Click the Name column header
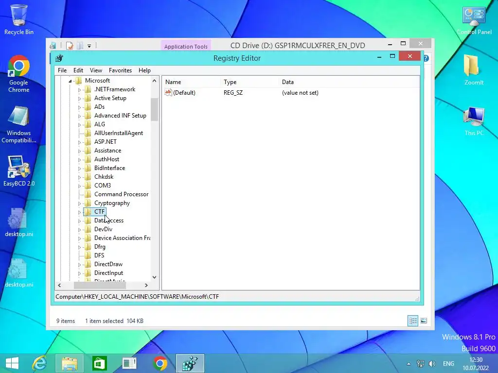The width and height of the screenshot is (498, 373). pos(191,82)
